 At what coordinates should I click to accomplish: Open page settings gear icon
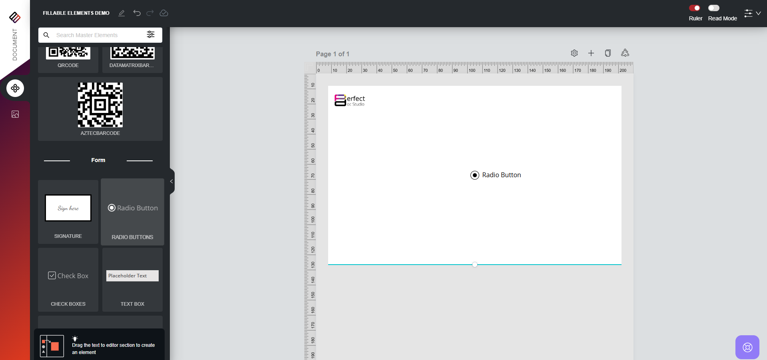tap(574, 53)
